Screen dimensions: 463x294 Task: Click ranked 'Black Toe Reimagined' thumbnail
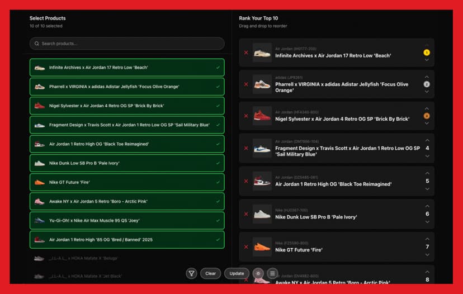pyautogui.click(x=262, y=181)
